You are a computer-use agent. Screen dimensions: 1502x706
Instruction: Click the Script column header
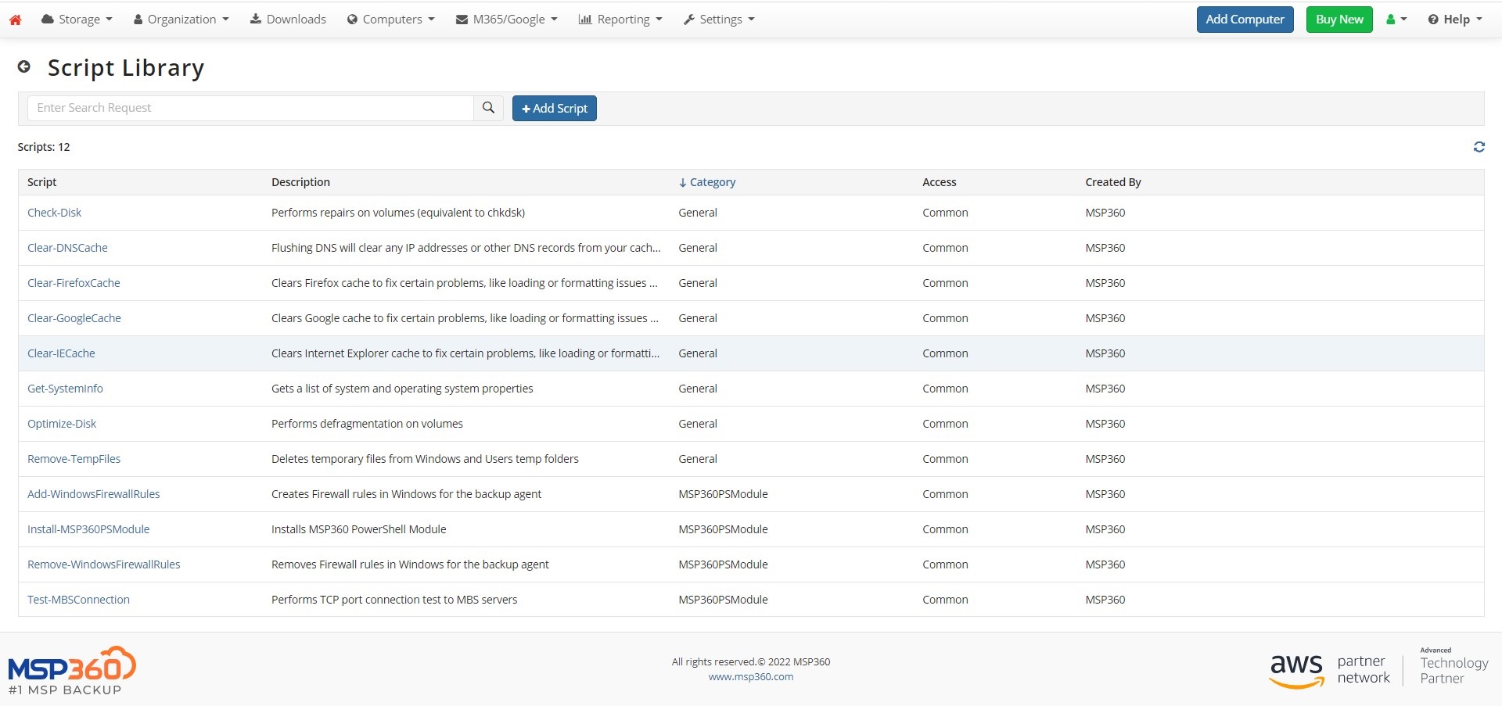click(x=42, y=182)
